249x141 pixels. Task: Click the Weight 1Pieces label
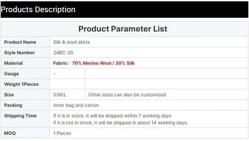[x=21, y=84]
